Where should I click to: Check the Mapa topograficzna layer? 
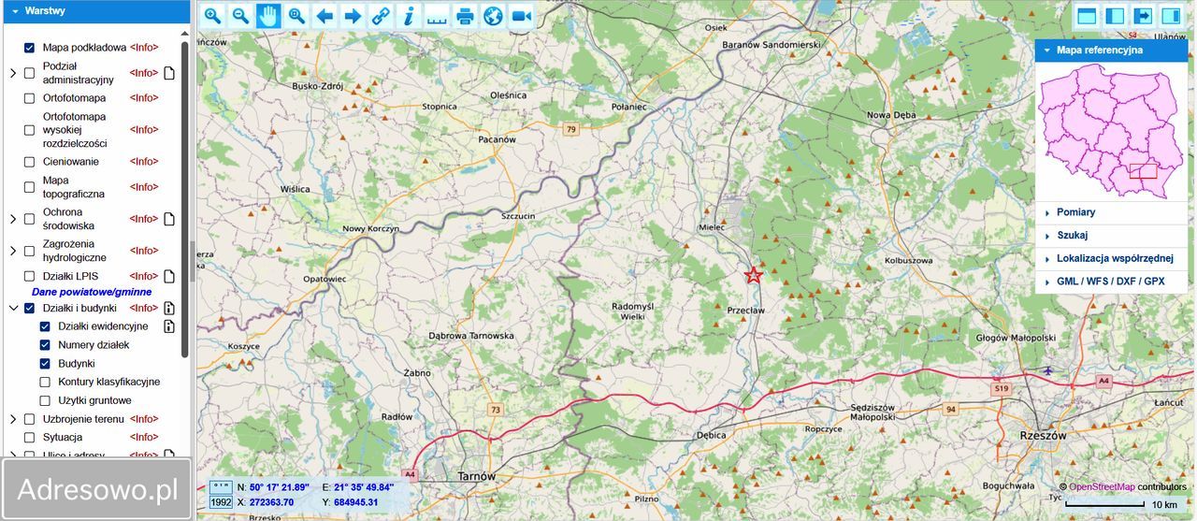coord(29,187)
